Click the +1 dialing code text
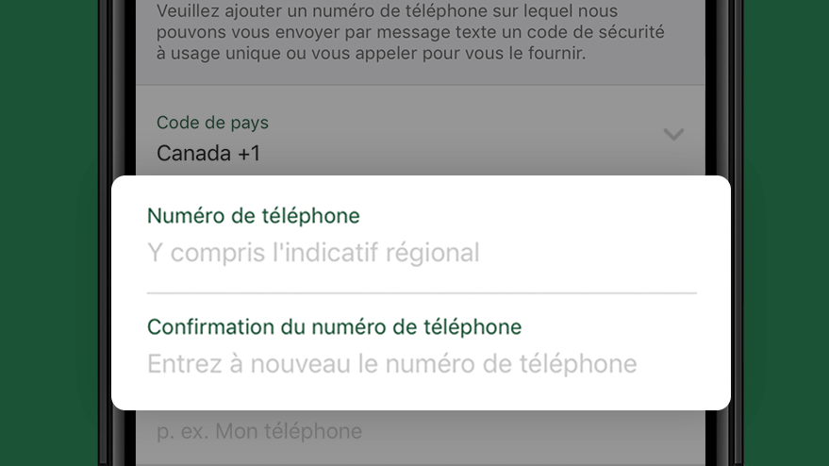 click(249, 154)
